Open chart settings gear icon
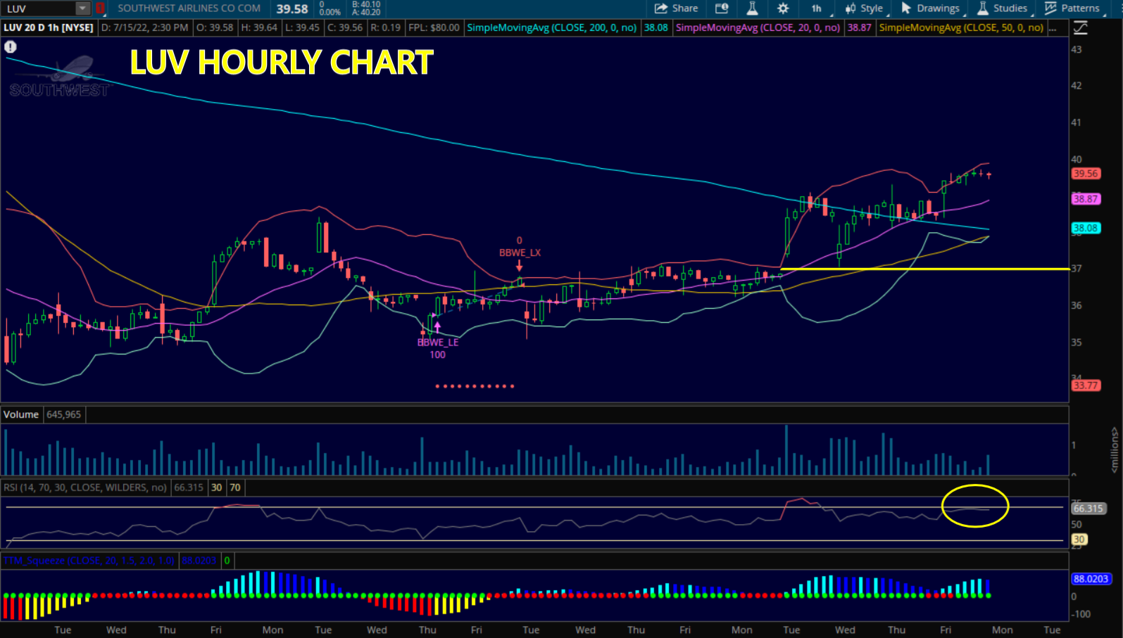Image resolution: width=1123 pixels, height=638 pixels. coord(783,8)
